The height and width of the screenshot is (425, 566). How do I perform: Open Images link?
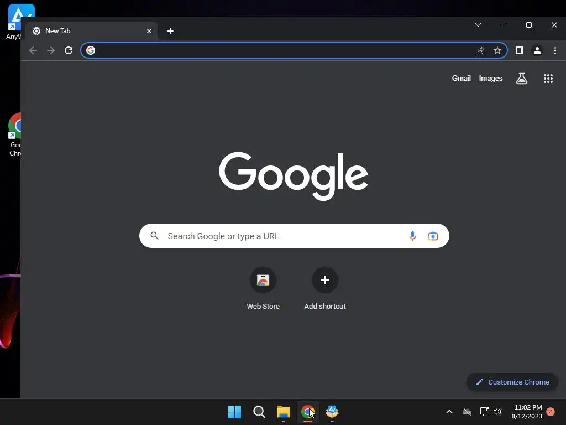(x=491, y=79)
